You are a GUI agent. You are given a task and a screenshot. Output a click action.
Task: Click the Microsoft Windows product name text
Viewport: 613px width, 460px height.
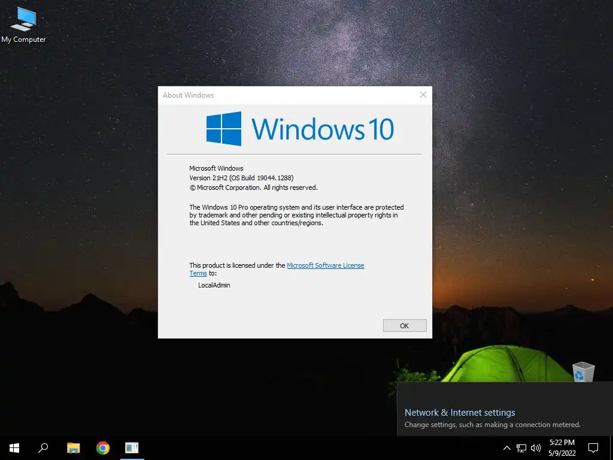click(216, 168)
